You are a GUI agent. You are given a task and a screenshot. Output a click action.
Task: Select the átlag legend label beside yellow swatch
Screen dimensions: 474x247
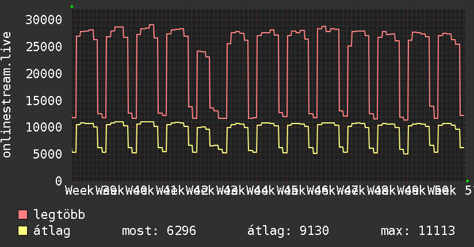[52, 231]
